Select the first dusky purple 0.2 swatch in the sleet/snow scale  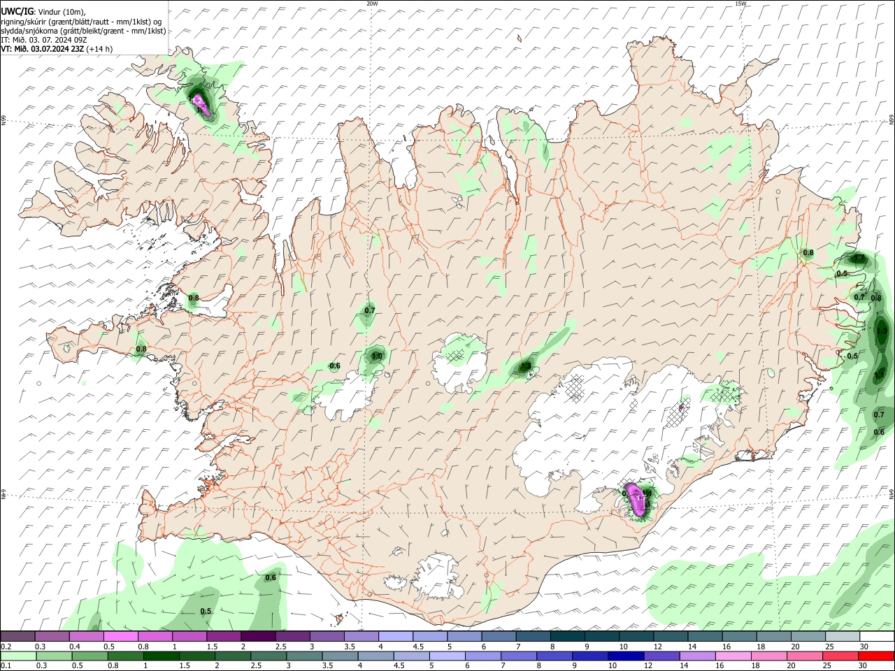pyautogui.click(x=18, y=636)
